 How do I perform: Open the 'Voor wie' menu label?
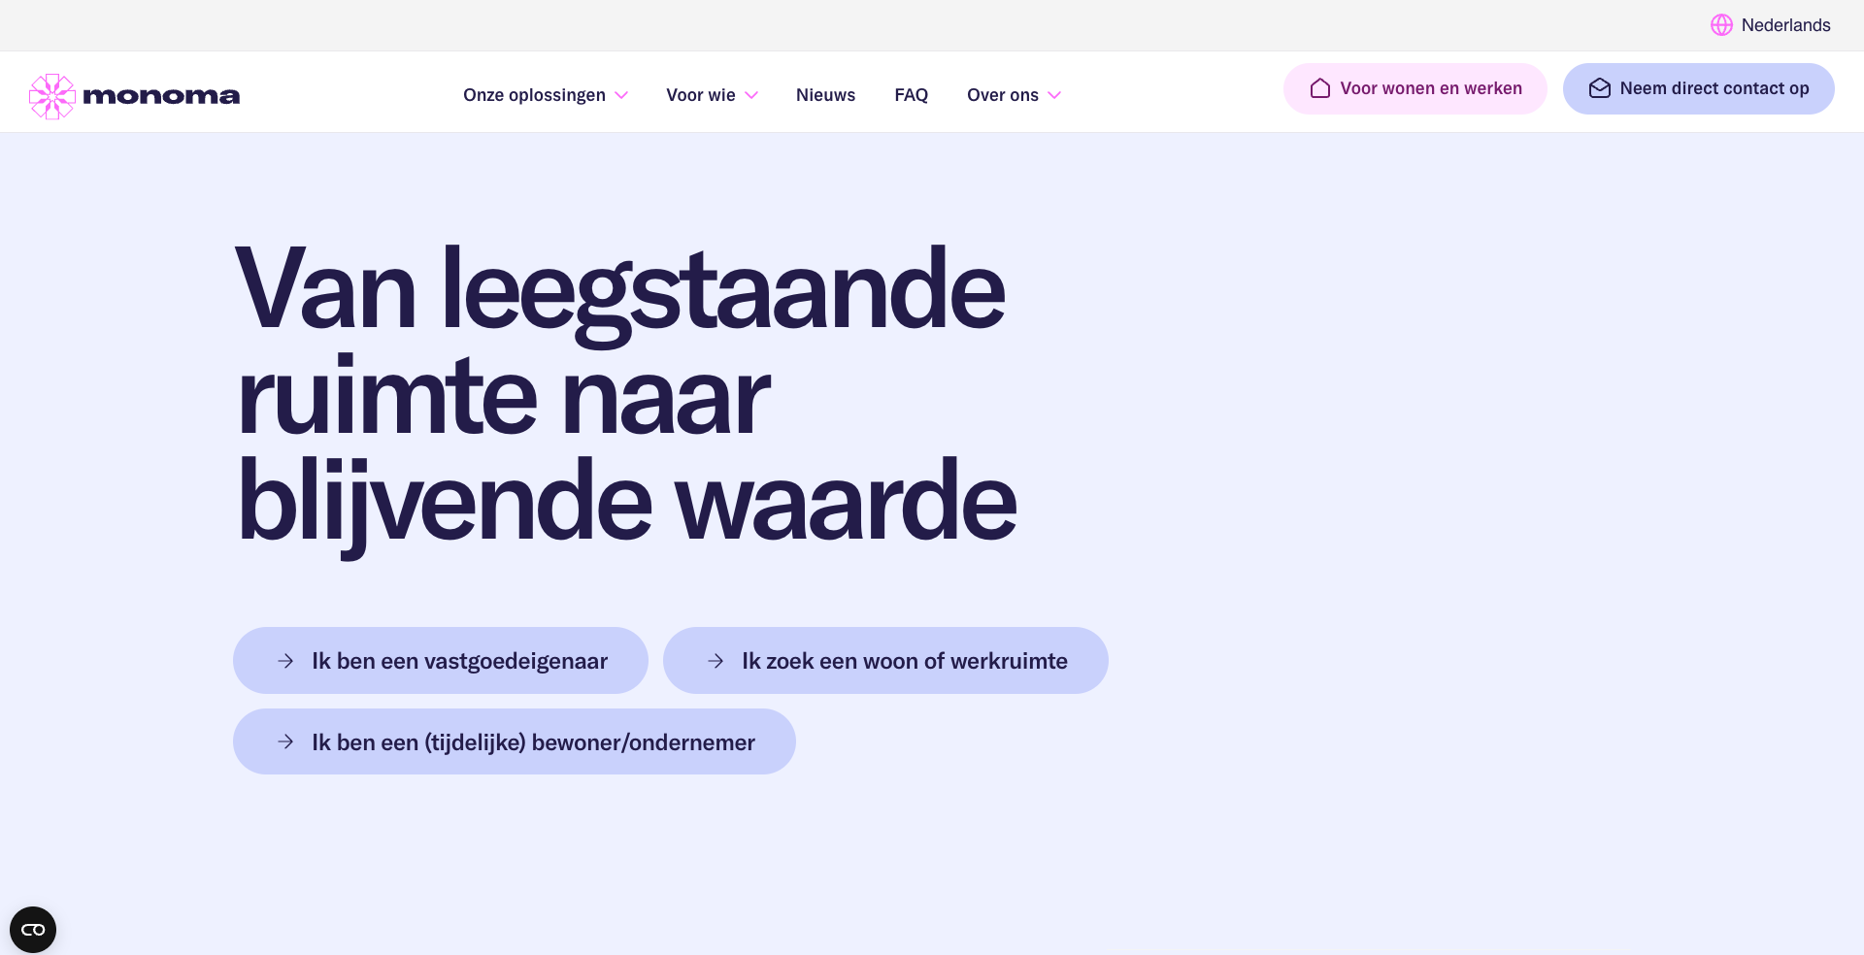701,95
